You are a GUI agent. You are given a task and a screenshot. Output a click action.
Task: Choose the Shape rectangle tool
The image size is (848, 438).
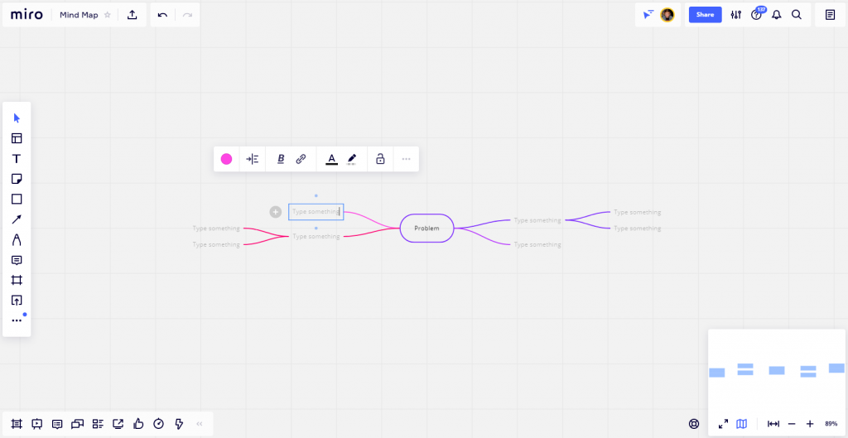(17, 200)
